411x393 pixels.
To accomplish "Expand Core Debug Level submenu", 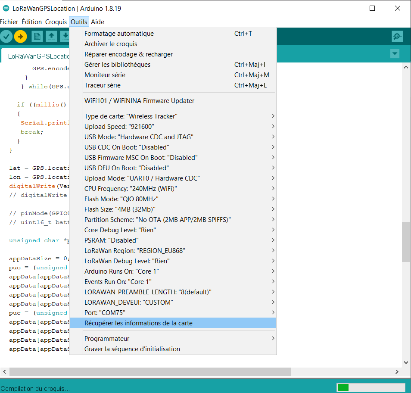I will click(x=173, y=230).
